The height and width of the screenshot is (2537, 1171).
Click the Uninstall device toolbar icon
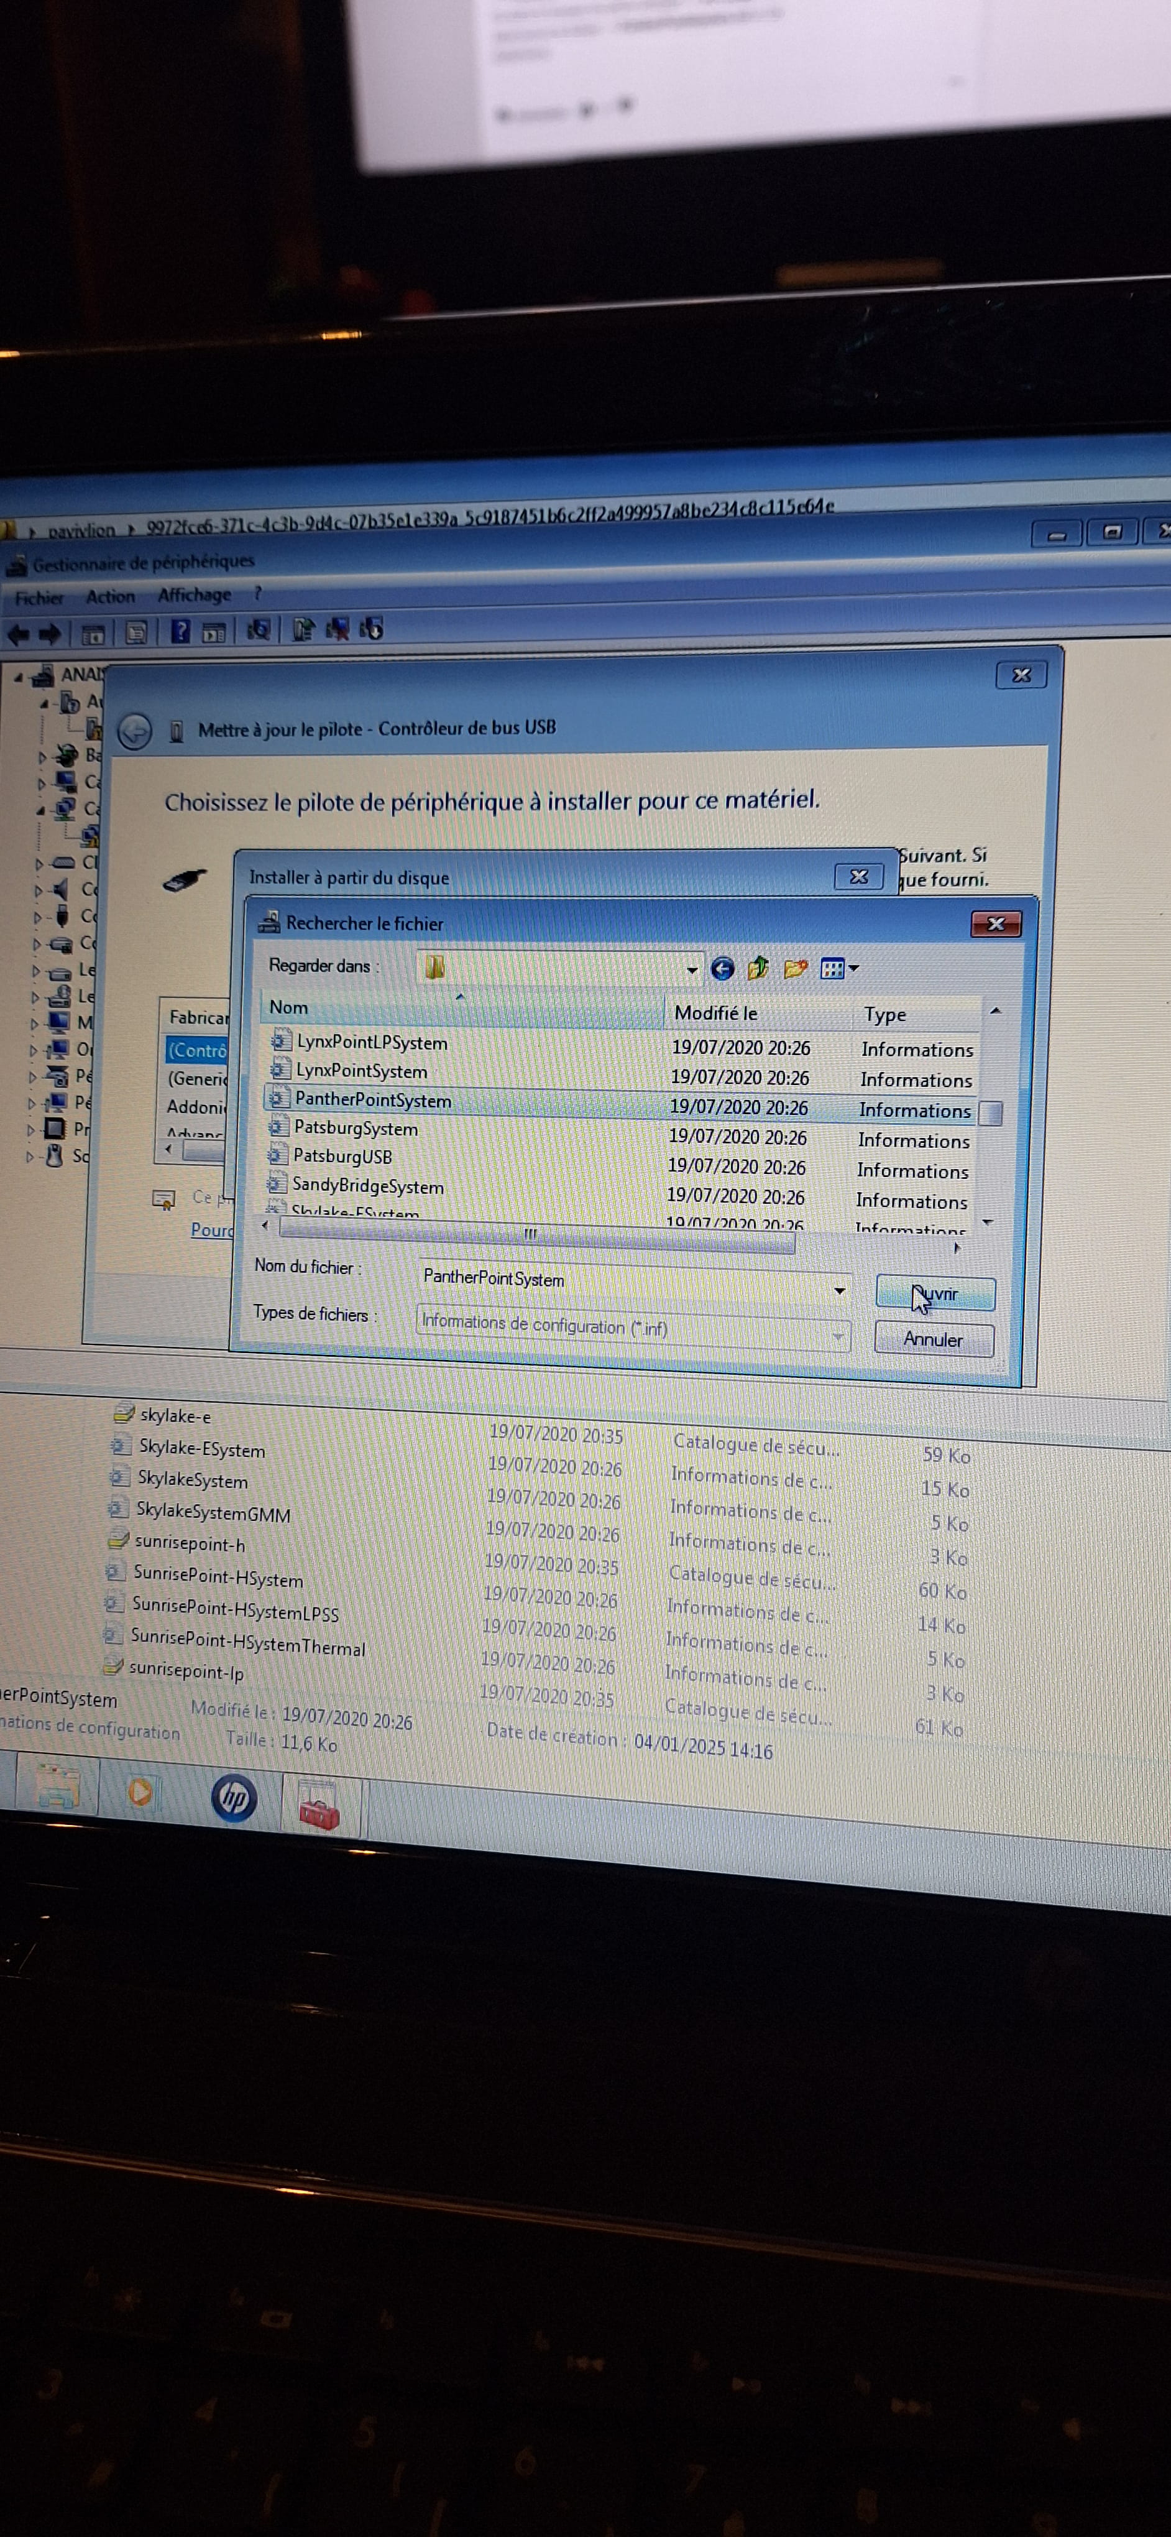click(371, 628)
